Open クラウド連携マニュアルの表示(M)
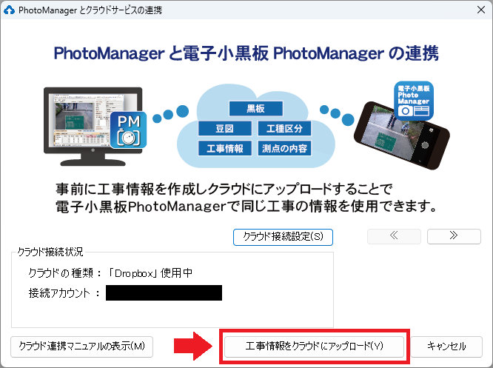493x368 pixels. coord(81,347)
